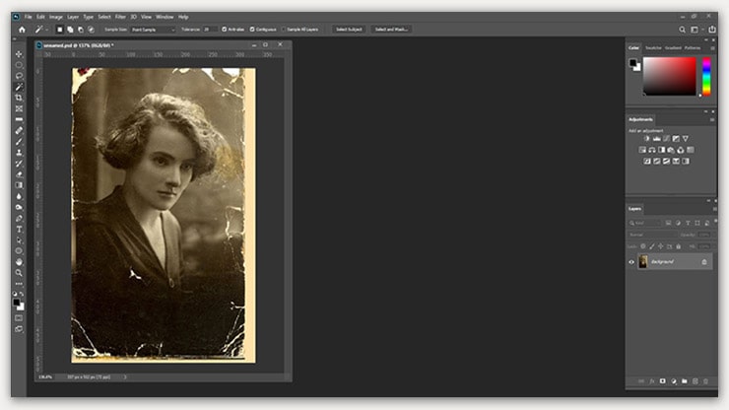Viewport: 729px width, 410px height.
Task: Select the Move tool
Action: click(19, 53)
